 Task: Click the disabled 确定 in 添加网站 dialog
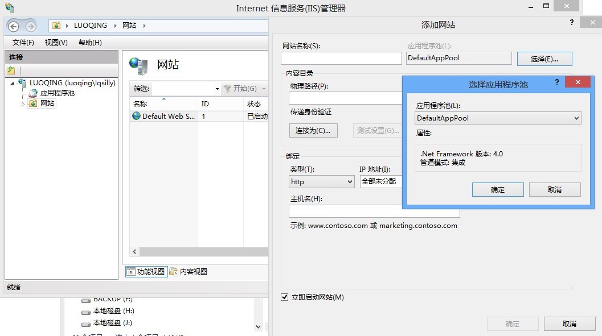pos(513,323)
